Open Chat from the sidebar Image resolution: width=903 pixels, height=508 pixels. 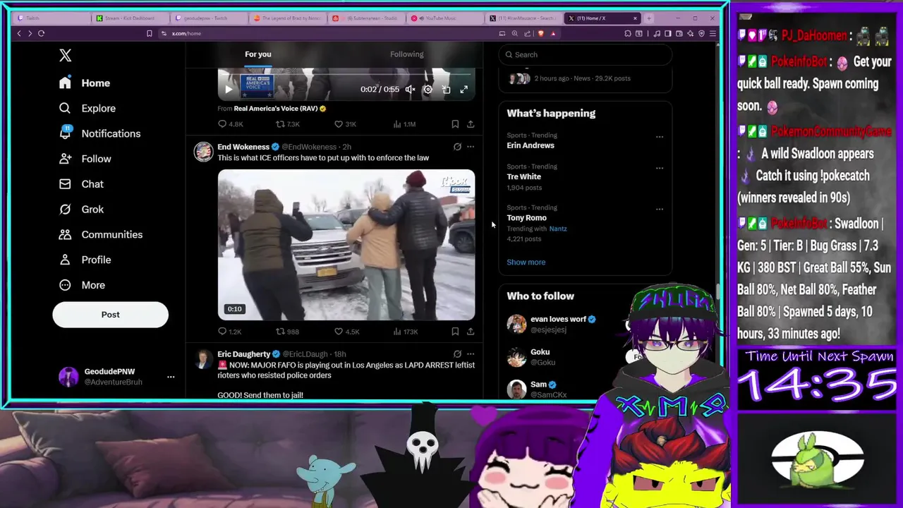81,184
